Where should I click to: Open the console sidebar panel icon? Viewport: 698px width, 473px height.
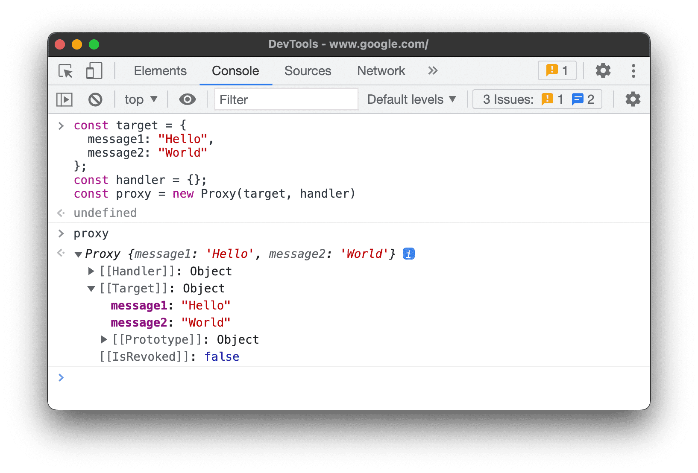[64, 99]
